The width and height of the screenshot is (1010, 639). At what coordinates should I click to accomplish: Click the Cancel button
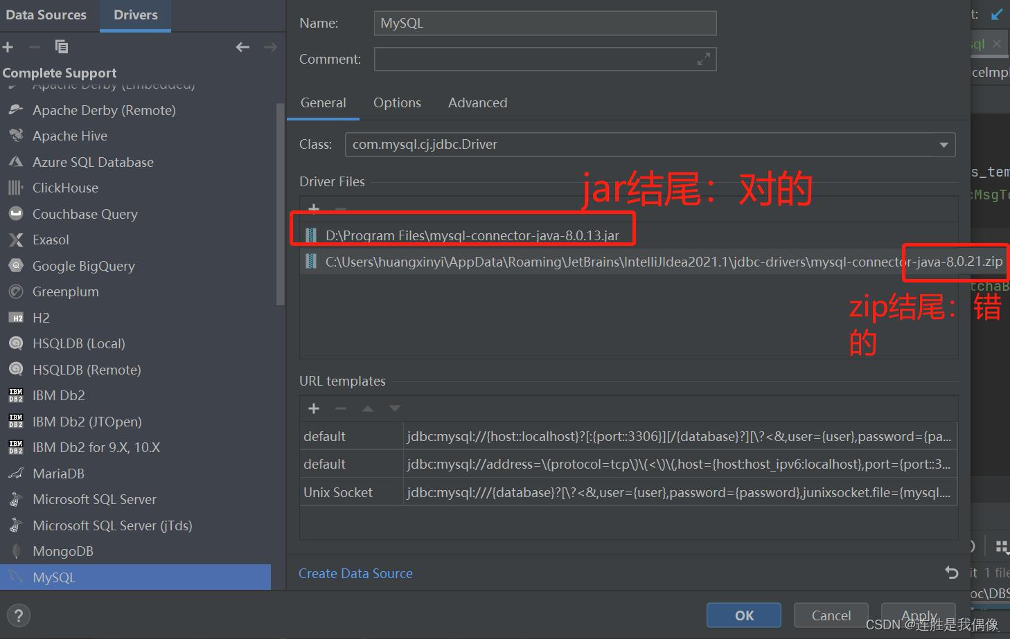[x=831, y=615]
